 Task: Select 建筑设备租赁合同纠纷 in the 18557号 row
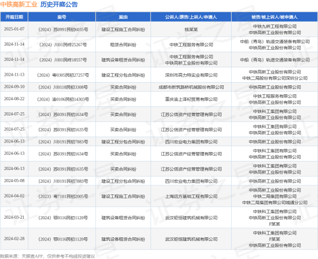click(x=123, y=60)
